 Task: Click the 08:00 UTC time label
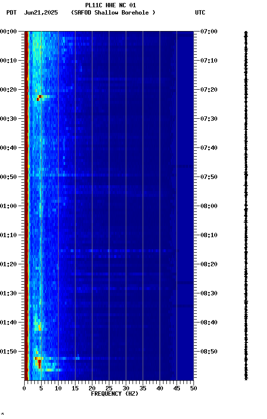(x=209, y=206)
